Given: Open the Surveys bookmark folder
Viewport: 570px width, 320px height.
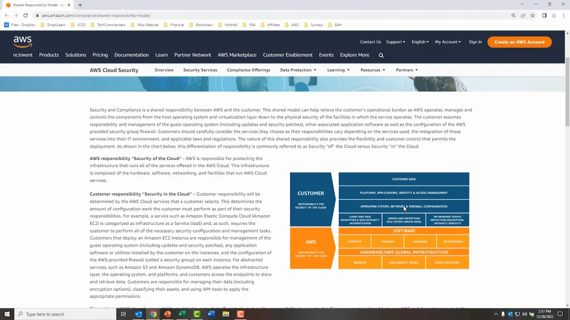Looking at the screenshot, I should coord(313,25).
